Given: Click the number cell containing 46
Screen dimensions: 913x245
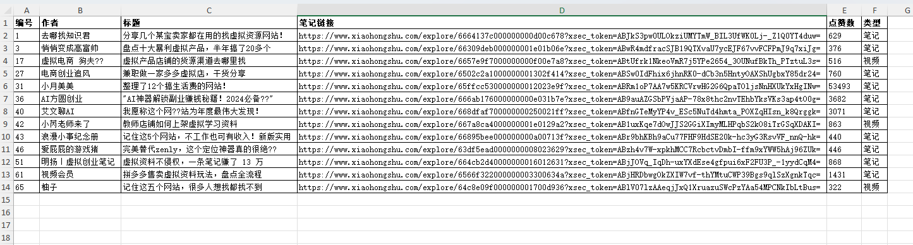Looking at the screenshot, I should click(x=27, y=149).
